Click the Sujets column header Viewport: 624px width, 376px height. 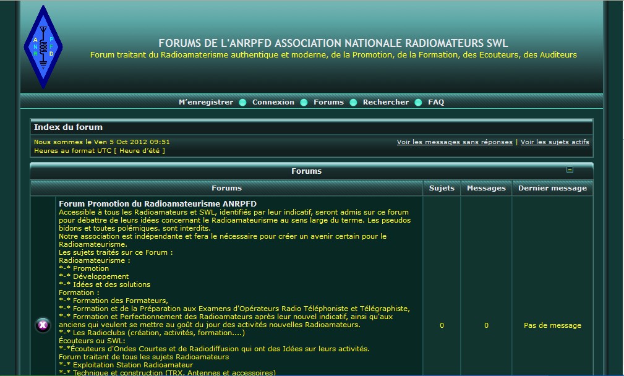442,188
